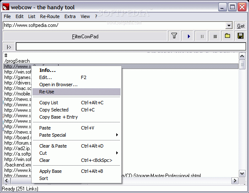Open the Re-Route menu
The width and height of the screenshot is (249, 193).
point(50,16)
